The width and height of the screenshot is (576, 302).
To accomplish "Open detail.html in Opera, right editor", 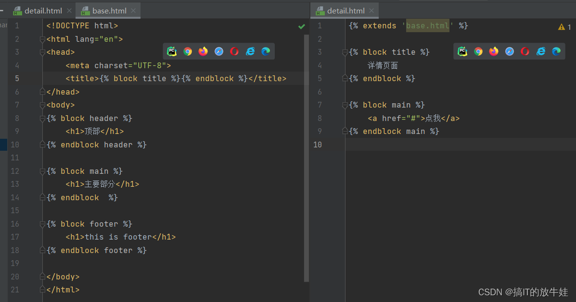I will click(525, 51).
